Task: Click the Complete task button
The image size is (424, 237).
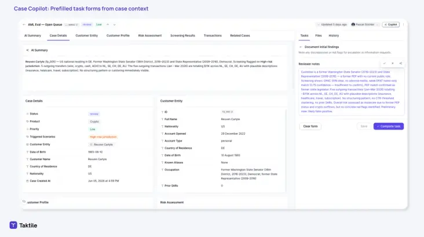Action: coord(389,127)
